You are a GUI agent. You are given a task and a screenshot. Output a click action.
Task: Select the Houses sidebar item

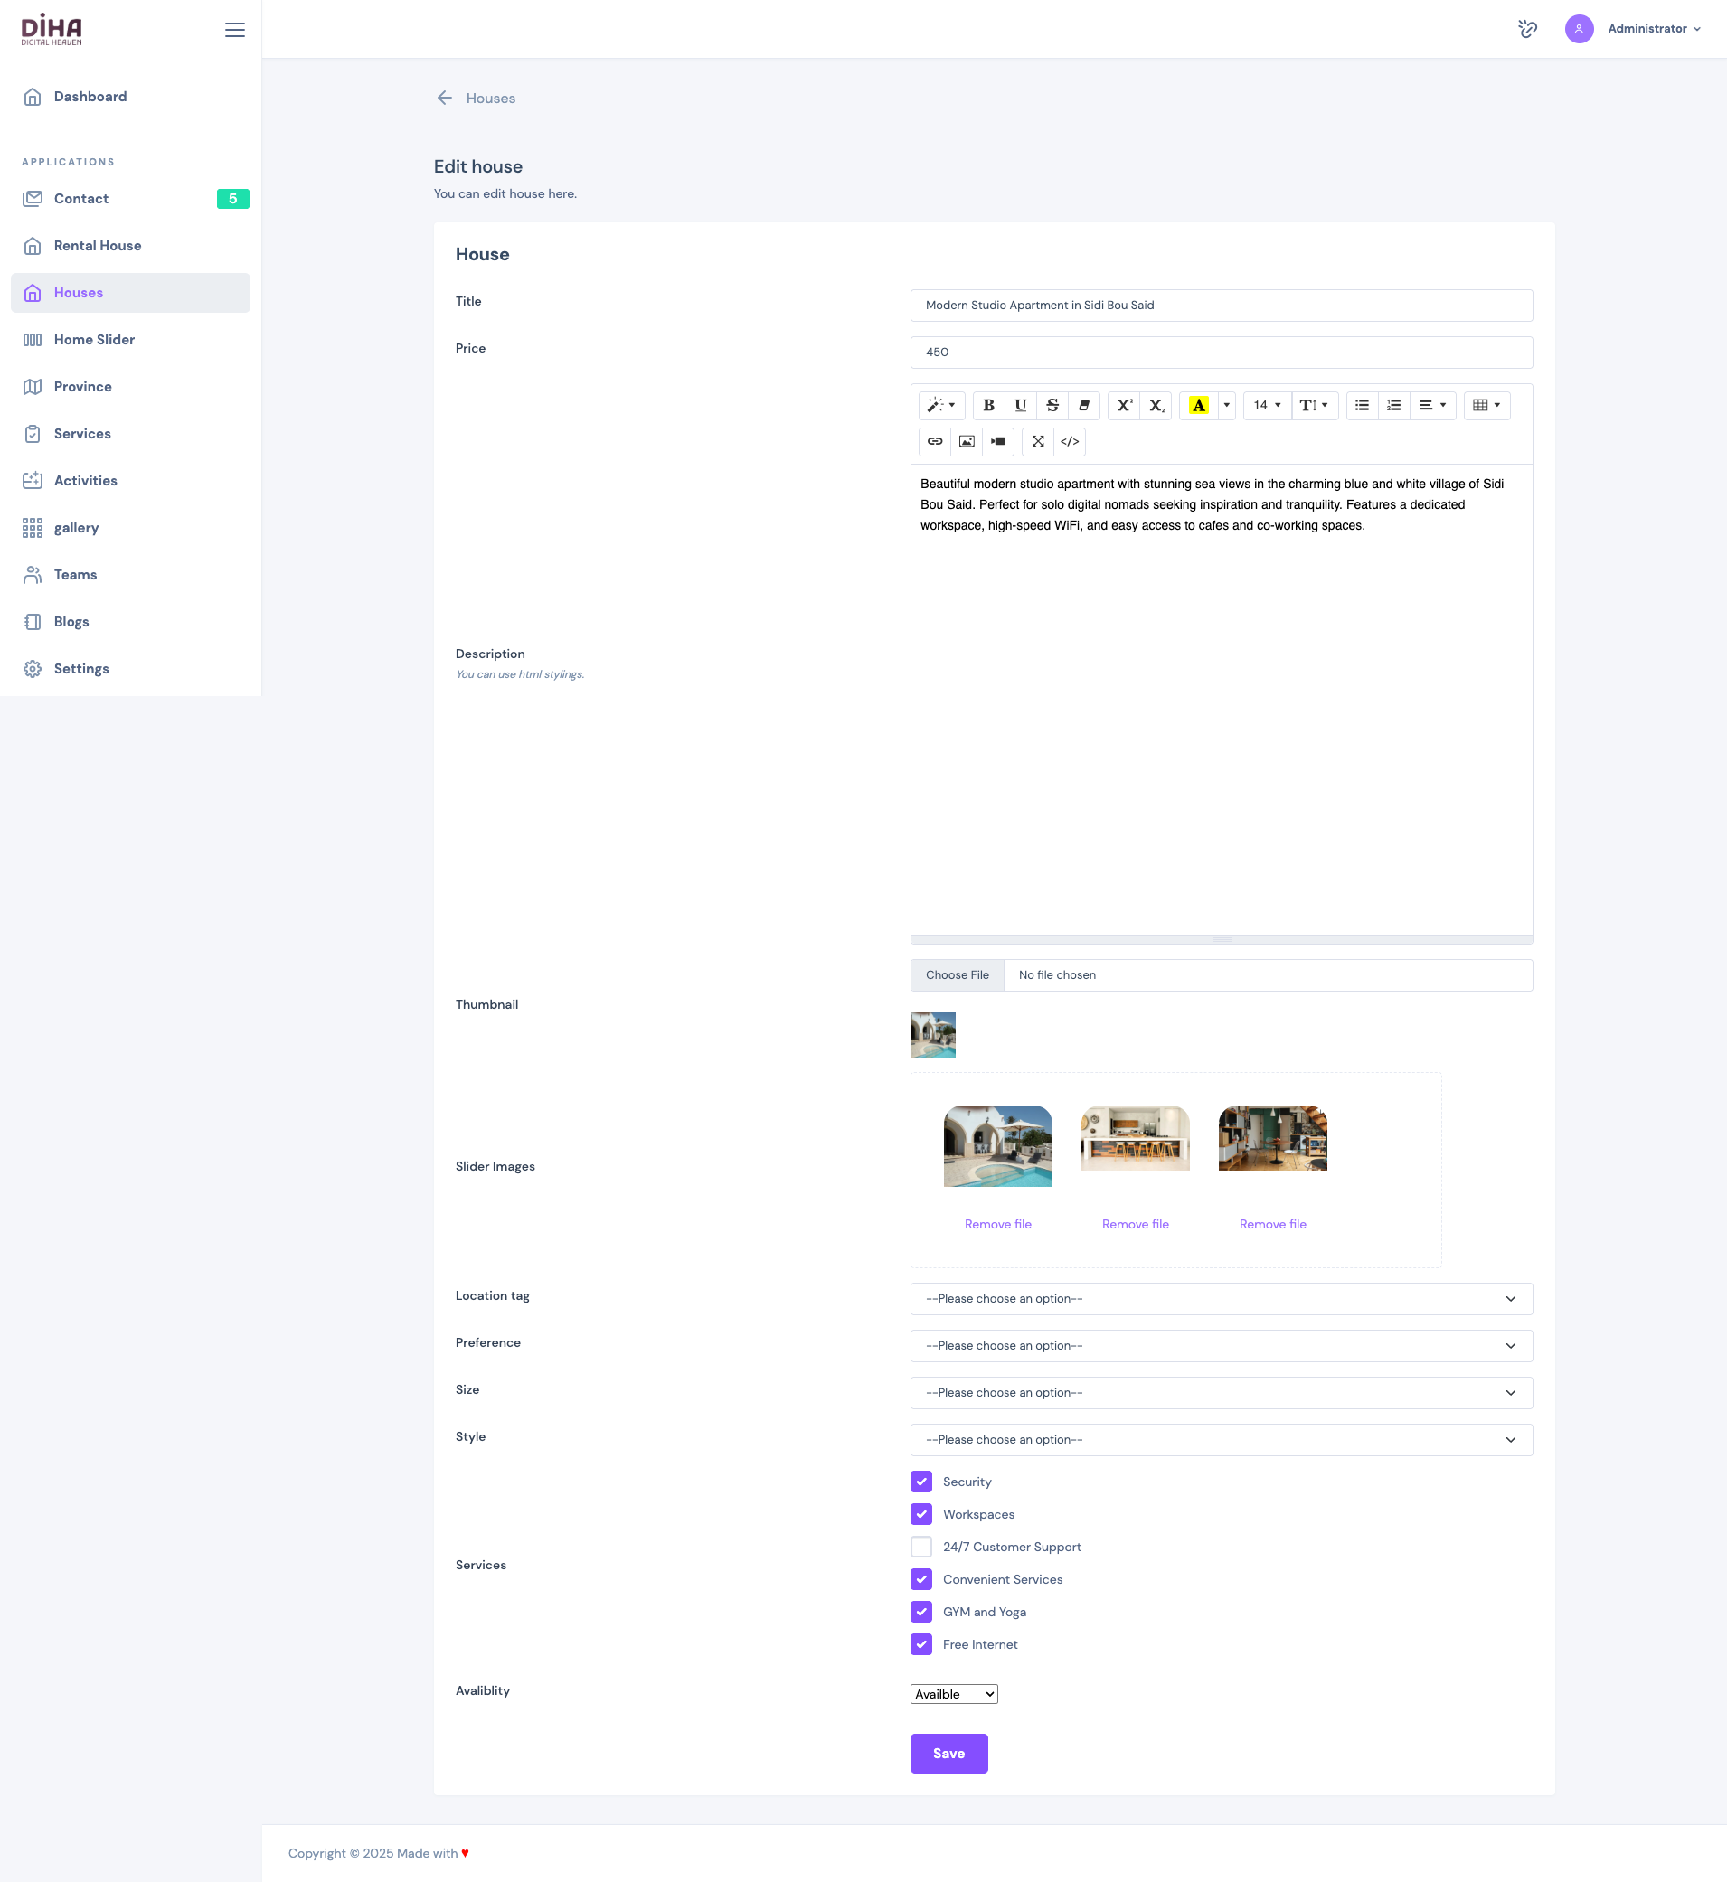pyautogui.click(x=130, y=293)
